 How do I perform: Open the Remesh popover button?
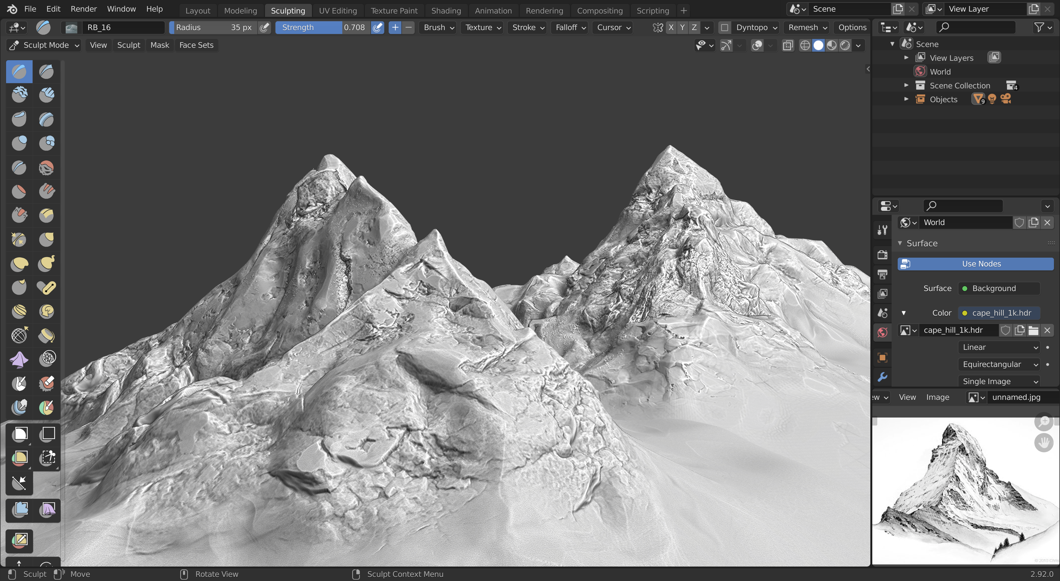coord(807,28)
